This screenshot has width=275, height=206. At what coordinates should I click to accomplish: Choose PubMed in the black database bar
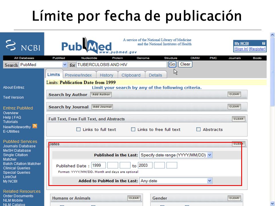point(59,58)
